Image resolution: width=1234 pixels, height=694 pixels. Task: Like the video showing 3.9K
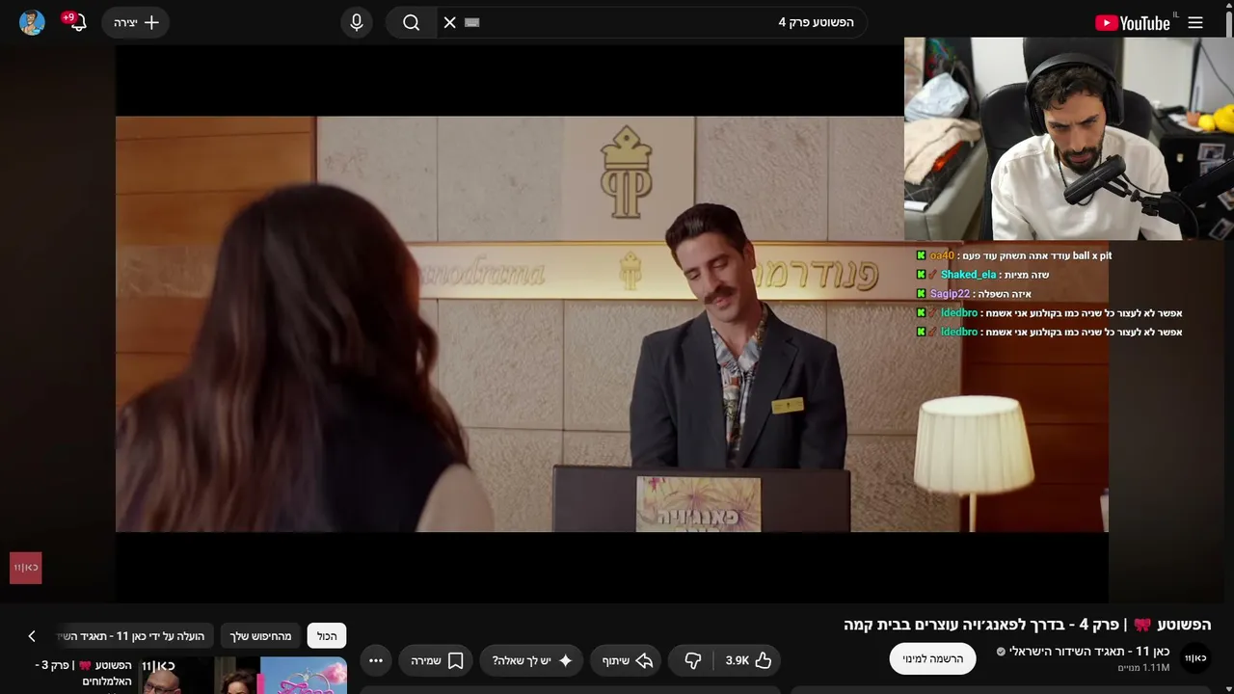pyautogui.click(x=748, y=660)
